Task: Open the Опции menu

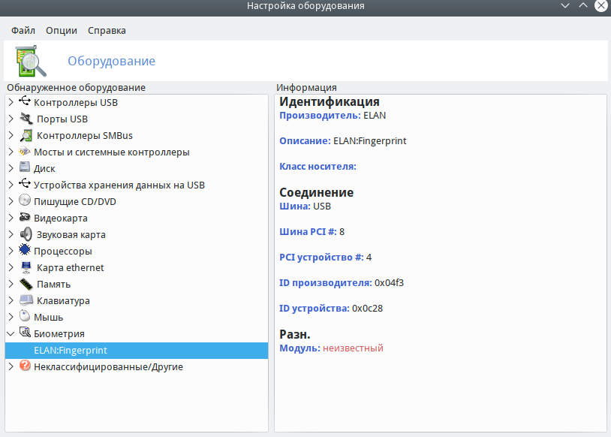Action: [x=62, y=31]
